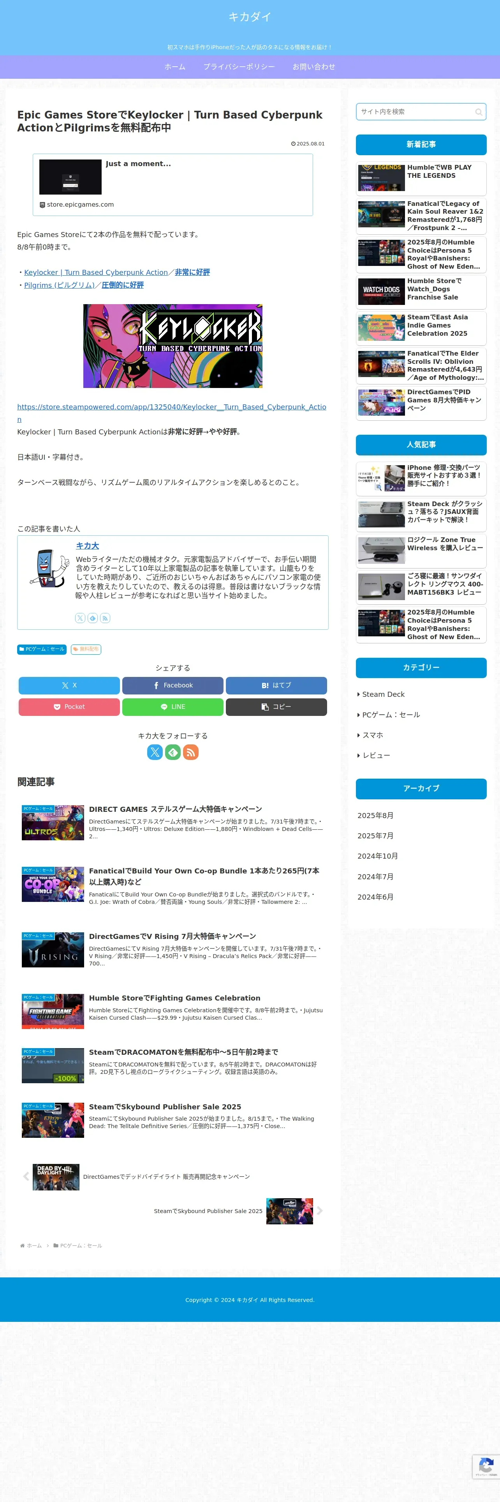The height and width of the screenshot is (1502, 500).
Task: Click the Keylocker banner image
Action: (173, 346)
